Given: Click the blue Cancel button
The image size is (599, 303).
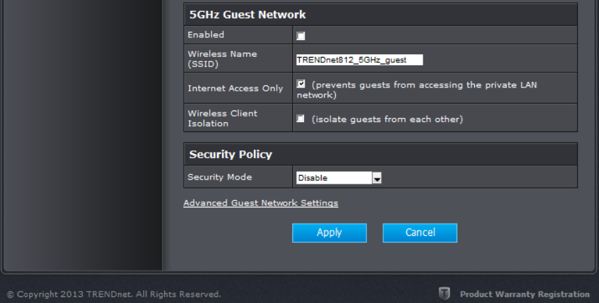Looking at the screenshot, I should [420, 233].
